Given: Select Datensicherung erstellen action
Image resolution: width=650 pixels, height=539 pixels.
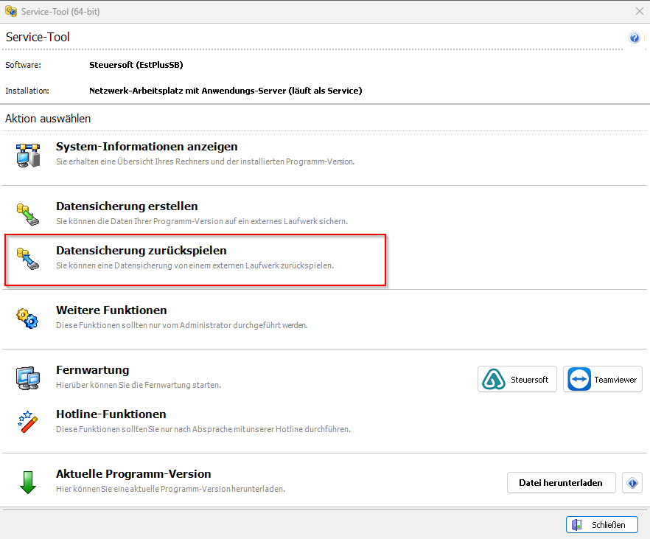Looking at the screenshot, I should tap(127, 206).
